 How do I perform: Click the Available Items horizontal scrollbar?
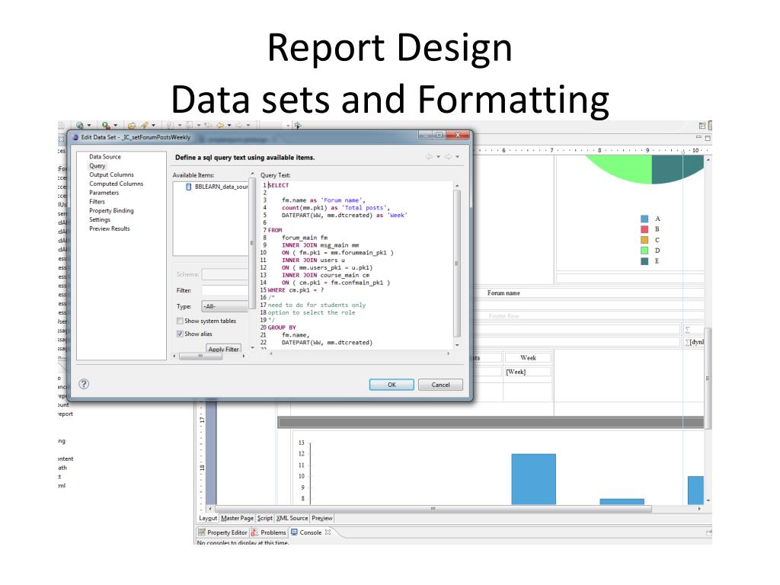click(208, 356)
